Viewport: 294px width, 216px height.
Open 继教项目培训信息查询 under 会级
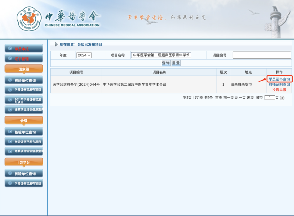coord(24,151)
